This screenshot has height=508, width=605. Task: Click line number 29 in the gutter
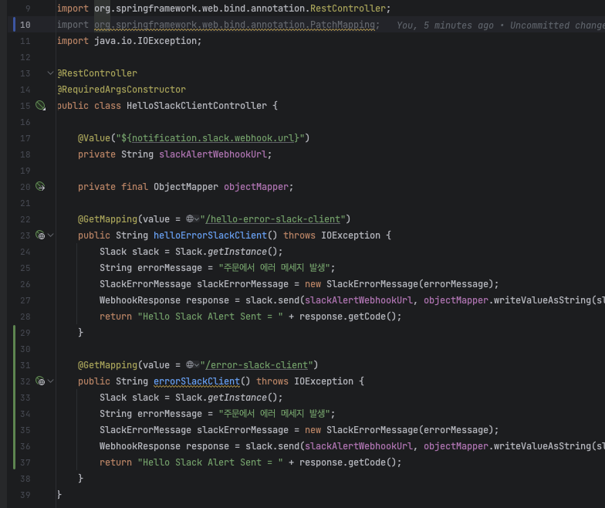click(x=25, y=333)
